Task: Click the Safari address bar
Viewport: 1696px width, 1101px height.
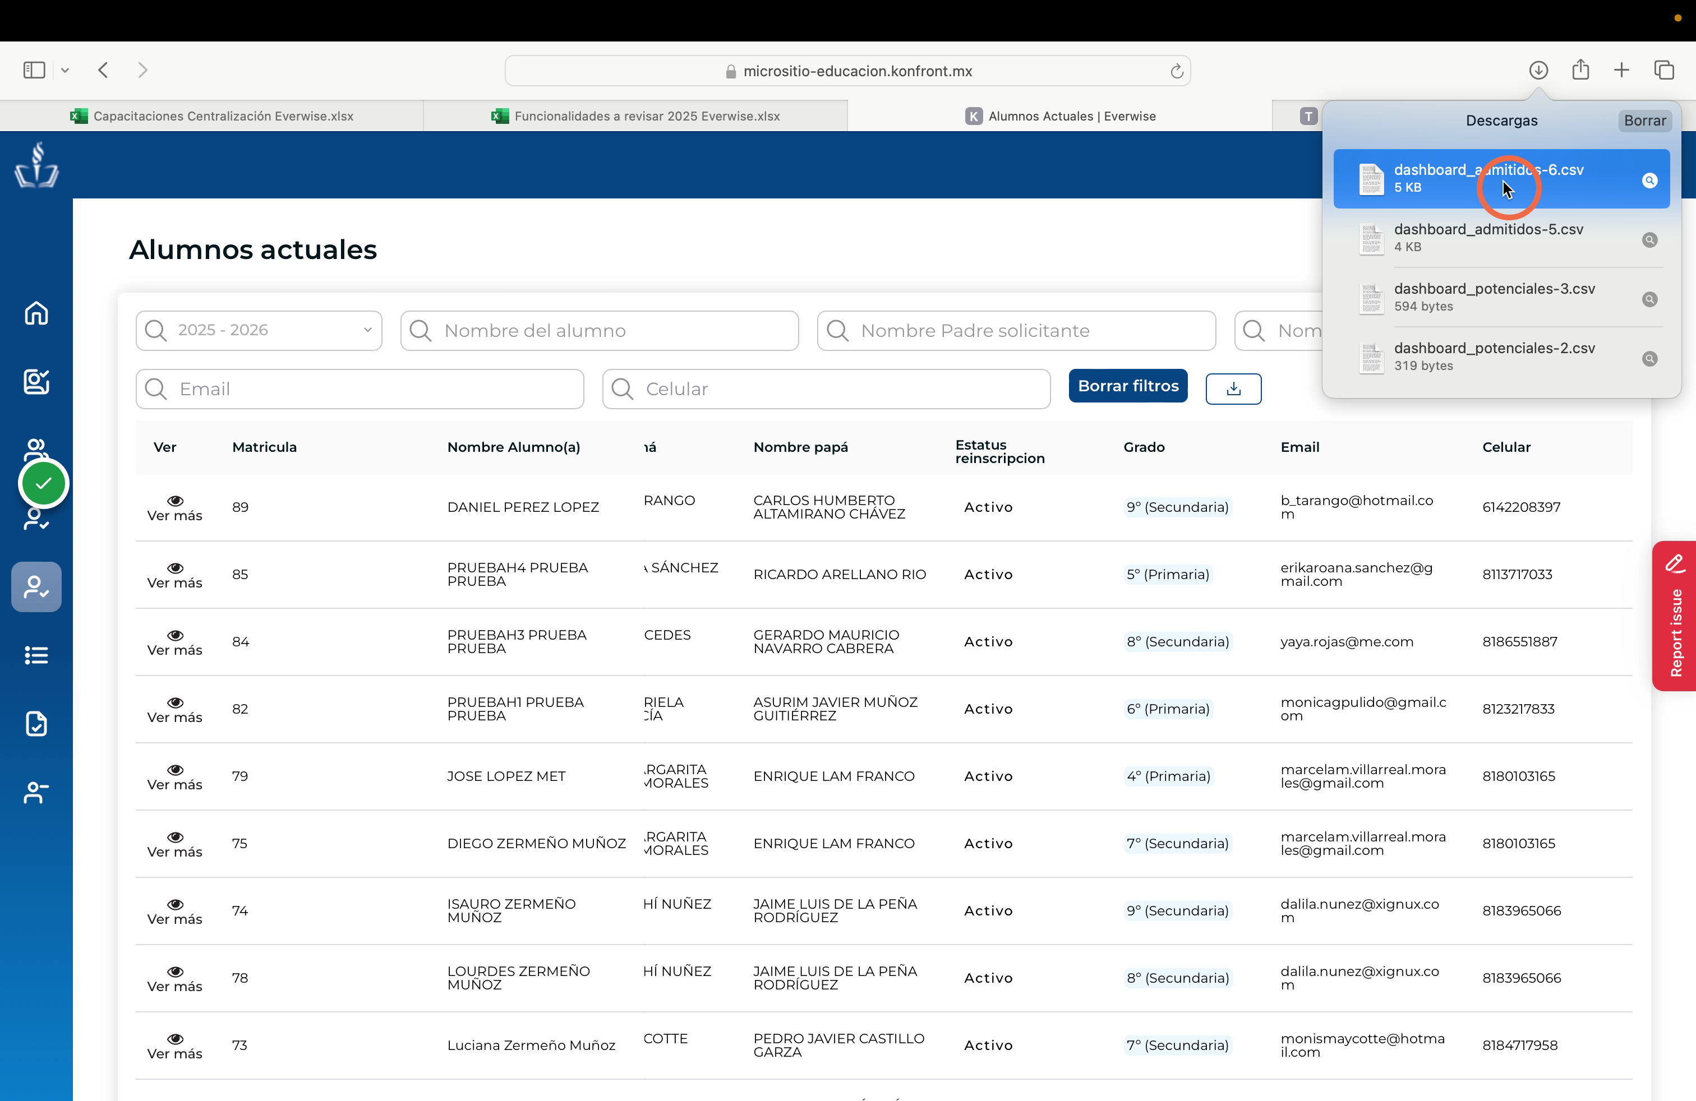Action: click(x=848, y=71)
